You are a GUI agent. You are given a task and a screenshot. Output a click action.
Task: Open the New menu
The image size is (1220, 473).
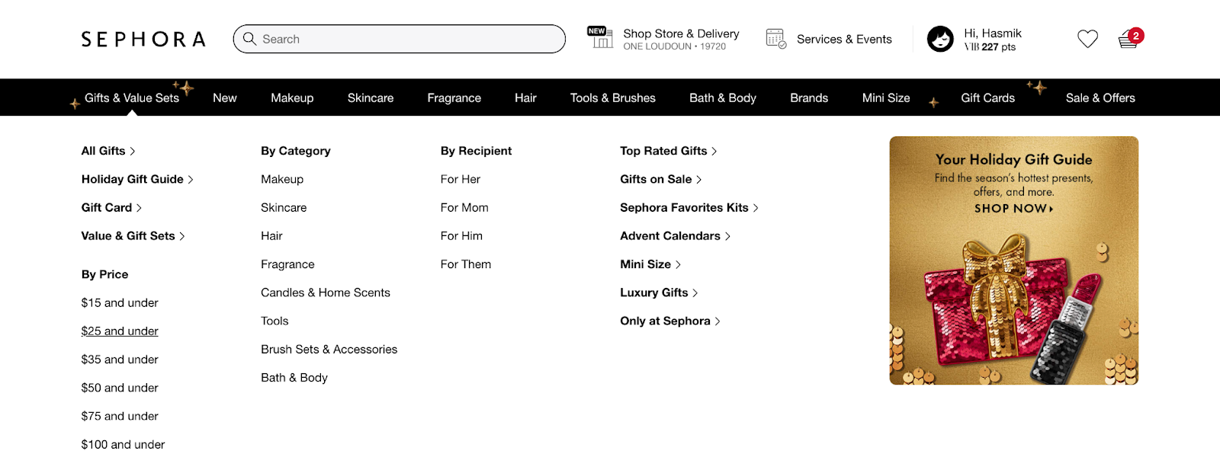pyautogui.click(x=225, y=97)
